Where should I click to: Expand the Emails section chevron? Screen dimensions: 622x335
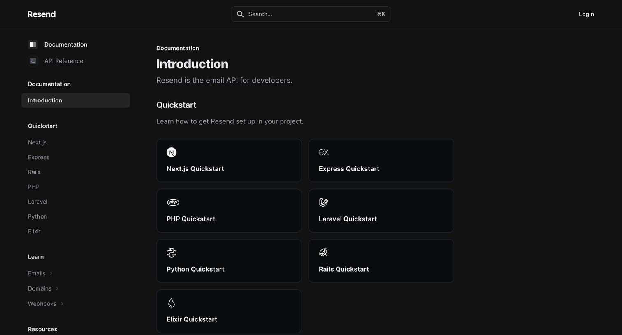[x=51, y=273]
